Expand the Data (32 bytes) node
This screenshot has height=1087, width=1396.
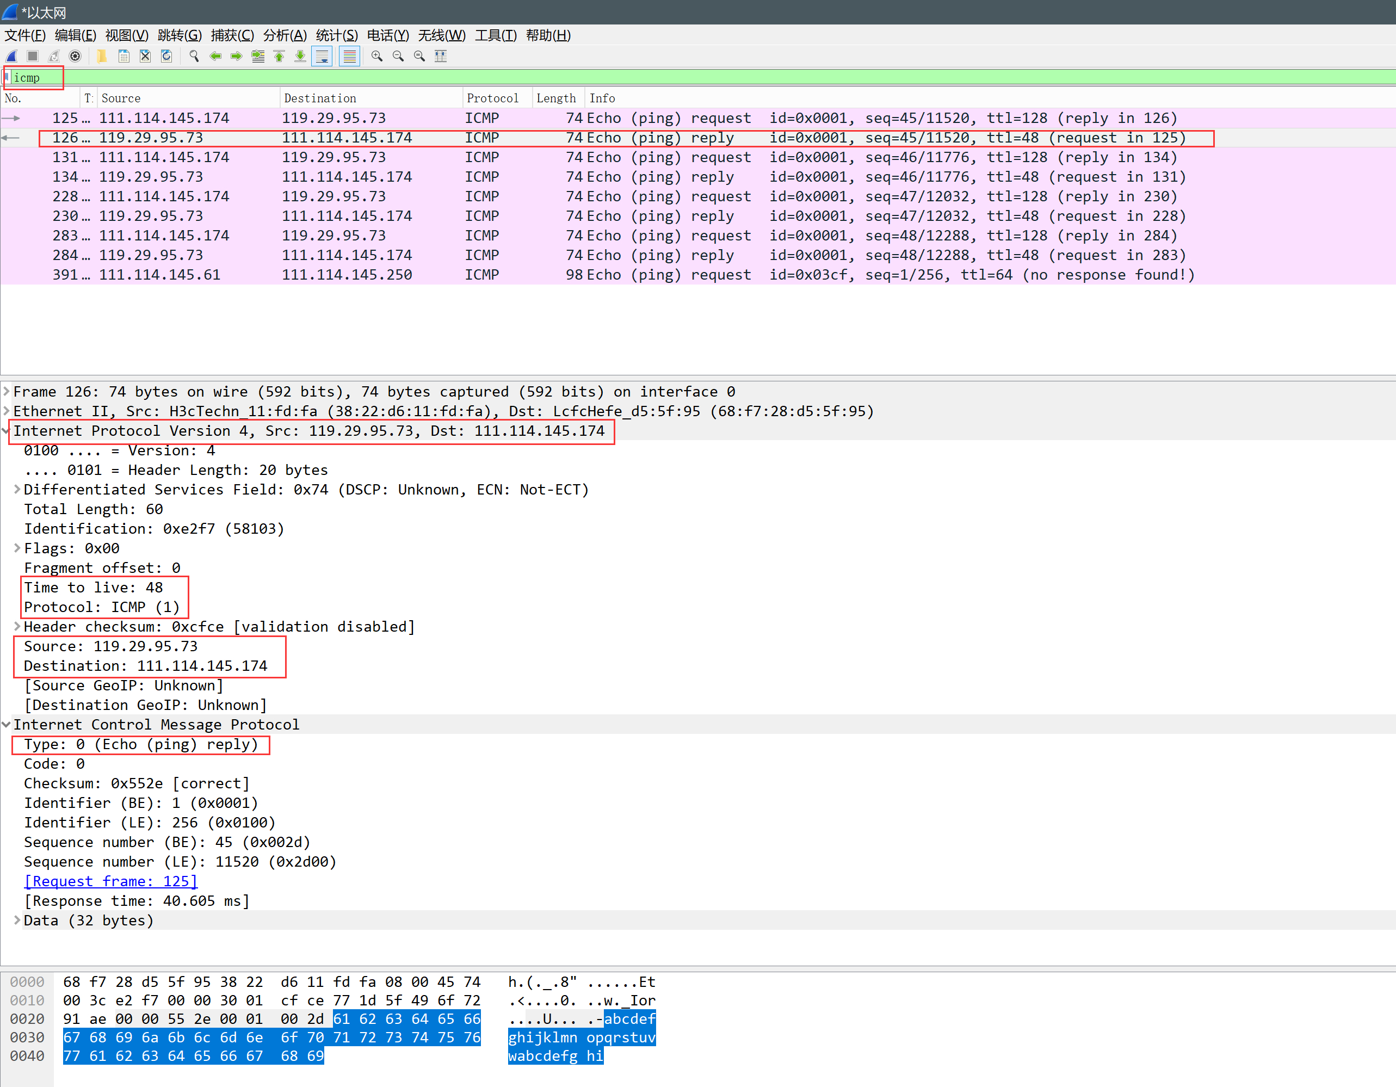17,920
